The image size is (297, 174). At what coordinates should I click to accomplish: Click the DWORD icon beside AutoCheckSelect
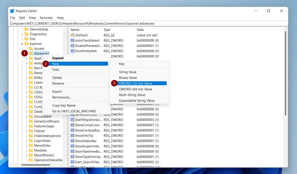[x=72, y=40]
